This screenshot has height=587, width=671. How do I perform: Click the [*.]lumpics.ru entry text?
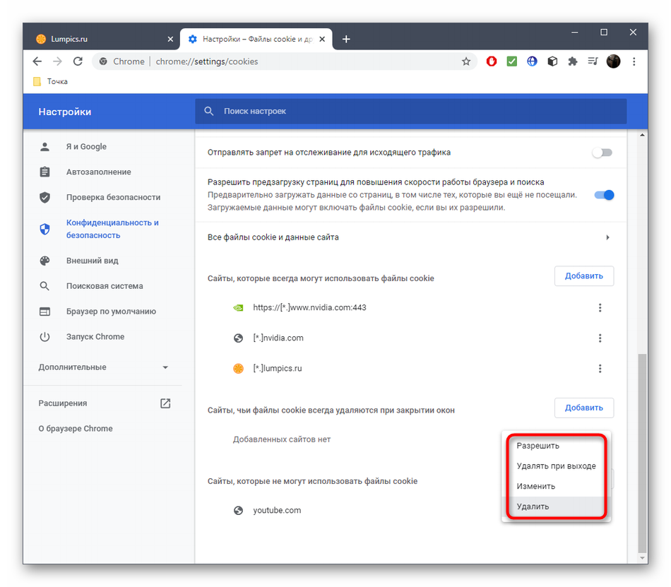278,368
